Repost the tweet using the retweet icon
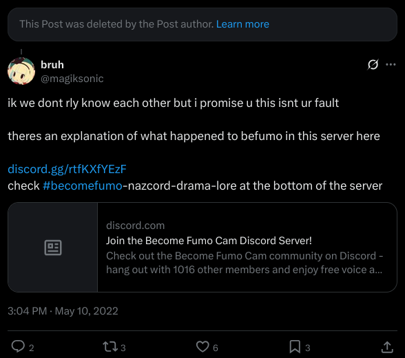 tap(110, 346)
